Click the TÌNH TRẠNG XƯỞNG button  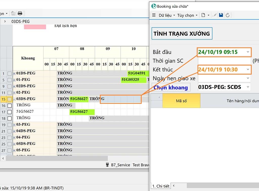click(x=182, y=34)
